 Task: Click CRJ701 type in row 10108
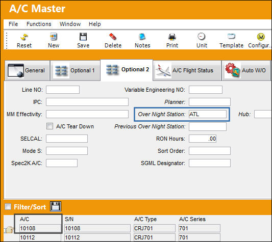155,228
